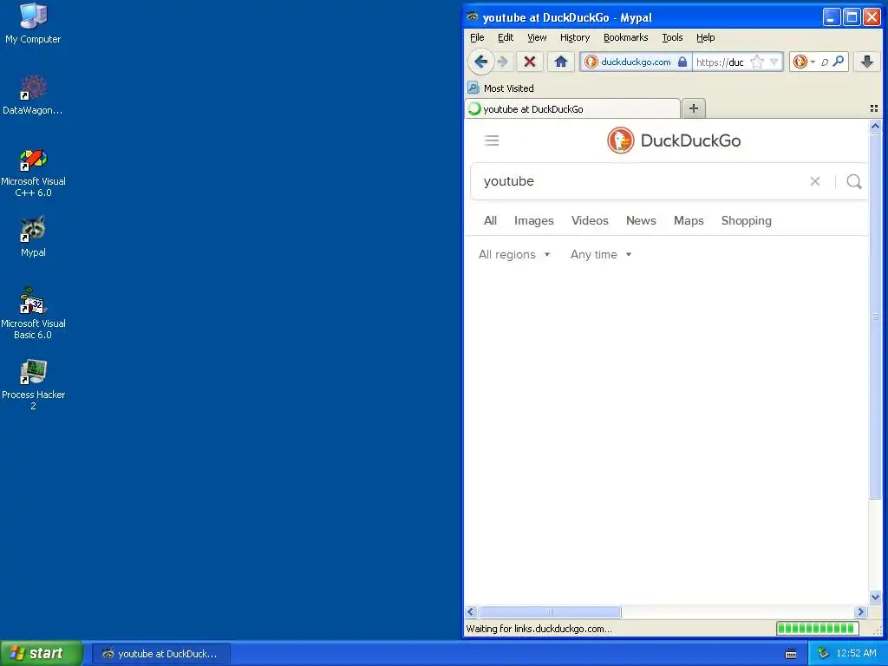Stop page loading with red X

530,62
